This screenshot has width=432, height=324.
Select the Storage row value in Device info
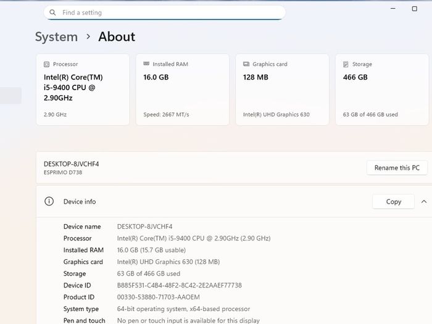[149, 273]
